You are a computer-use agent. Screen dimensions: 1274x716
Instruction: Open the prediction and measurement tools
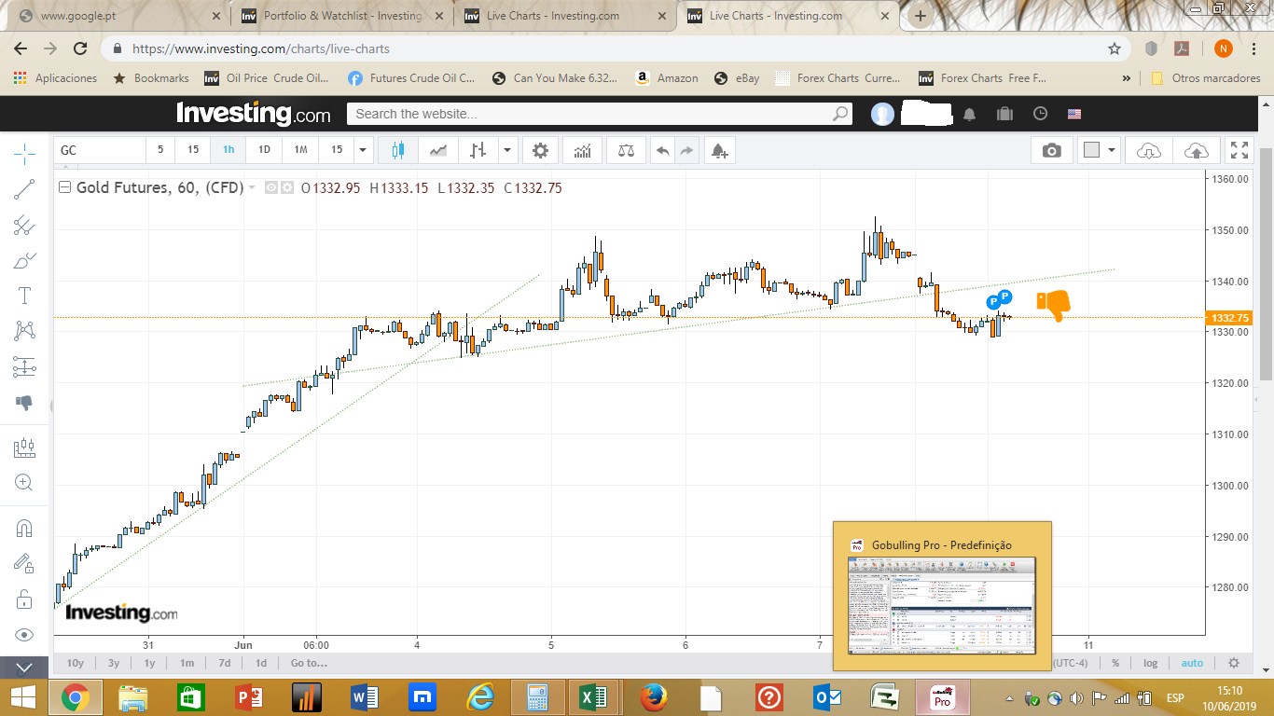click(x=24, y=367)
